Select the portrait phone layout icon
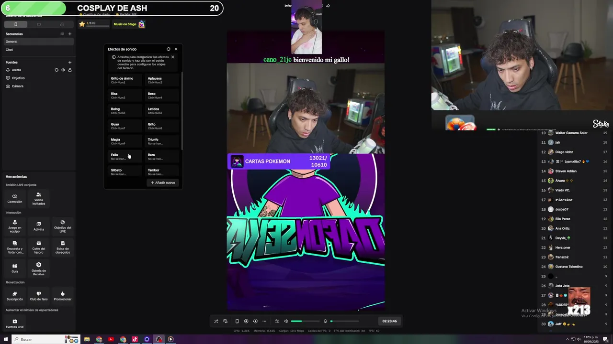This screenshot has height=344, width=613. pos(15,24)
